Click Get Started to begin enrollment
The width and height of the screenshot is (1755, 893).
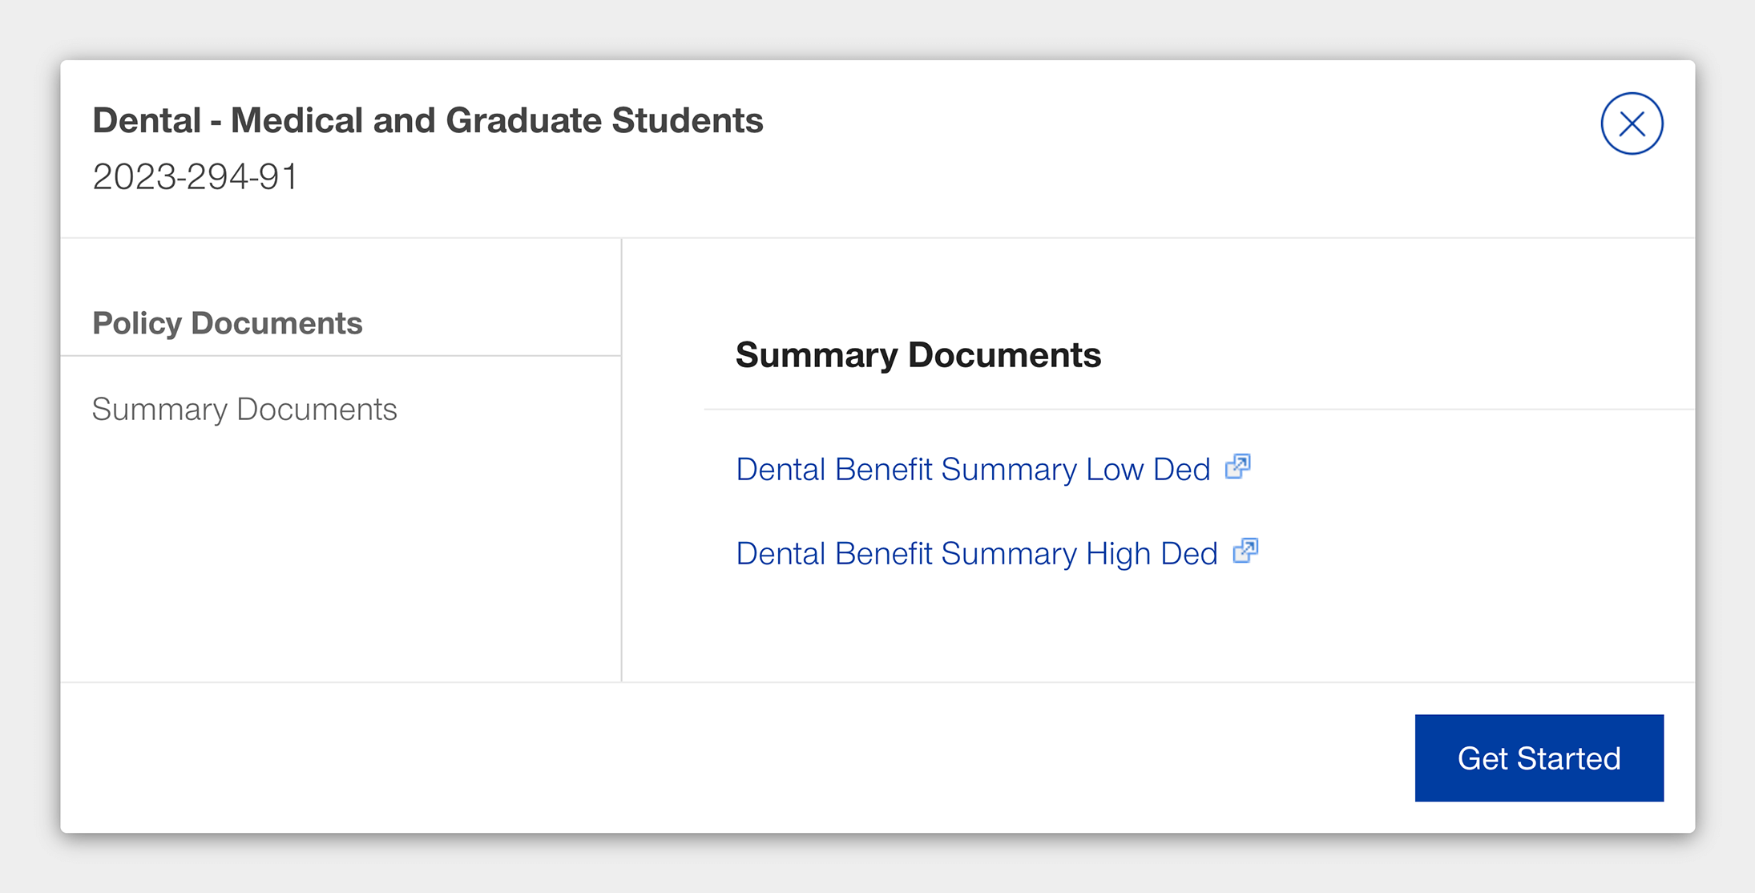tap(1539, 758)
